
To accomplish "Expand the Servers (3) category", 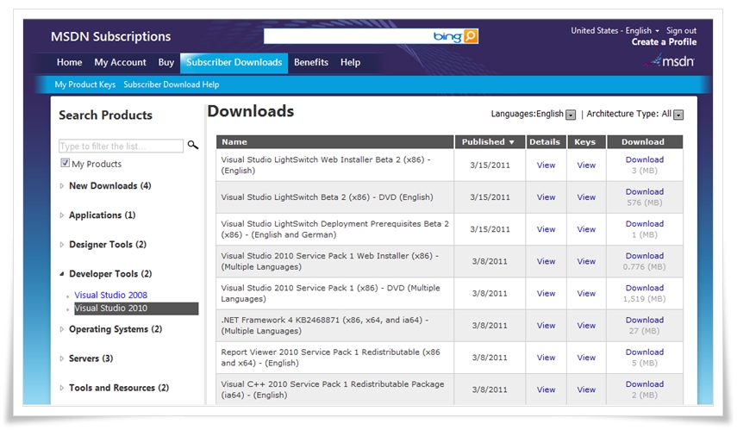I will pos(61,358).
